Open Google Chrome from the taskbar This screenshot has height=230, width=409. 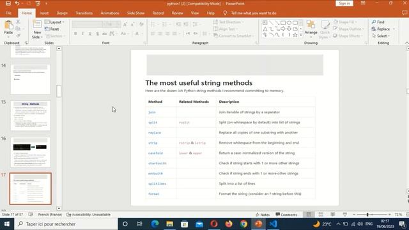click(243, 224)
